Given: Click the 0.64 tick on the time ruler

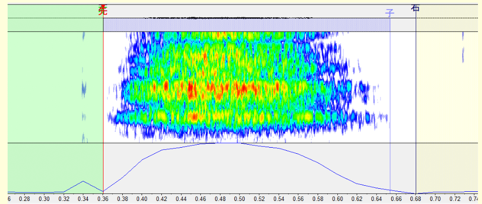Looking at the screenshot, I should (377, 198).
